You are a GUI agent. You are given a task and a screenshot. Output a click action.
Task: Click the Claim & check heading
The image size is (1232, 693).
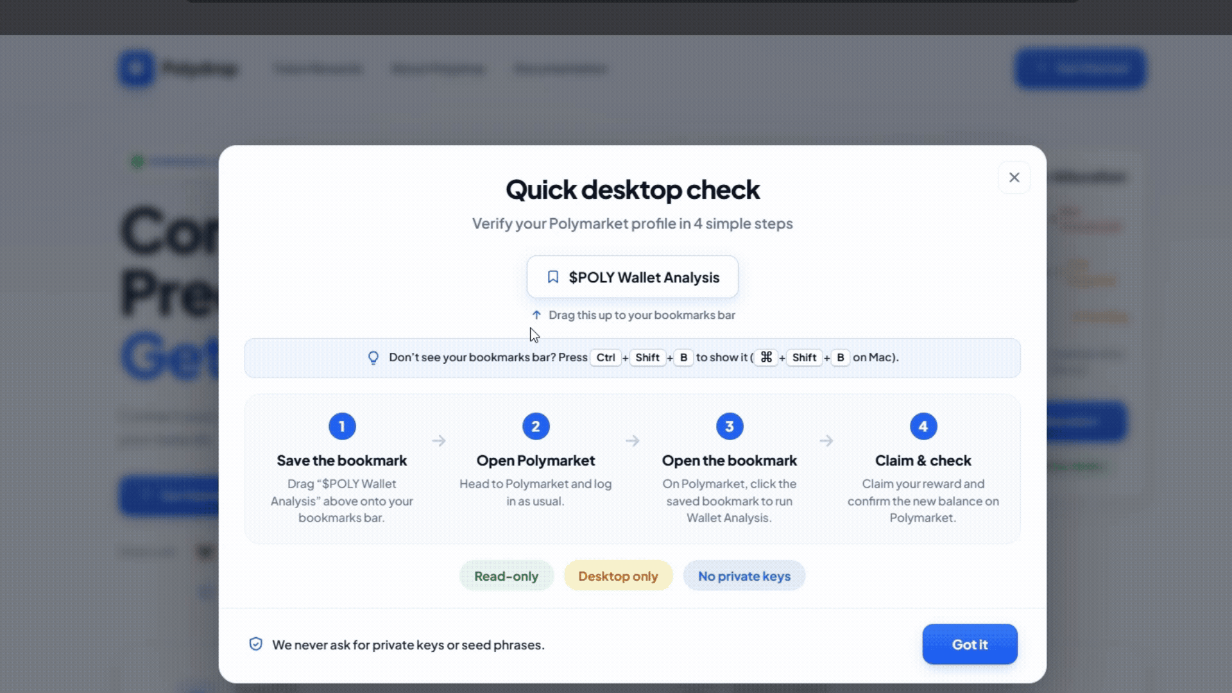[x=923, y=461]
